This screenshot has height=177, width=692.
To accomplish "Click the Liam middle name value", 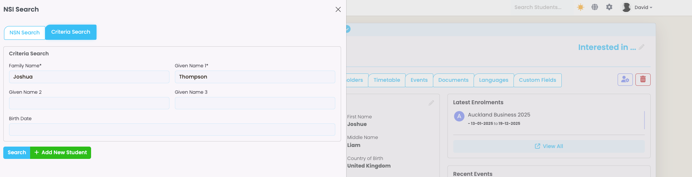I will coord(353,145).
